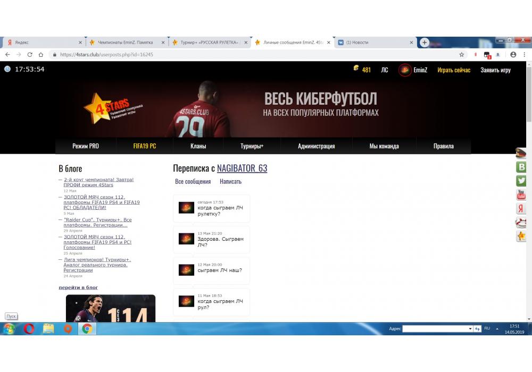Open the Twitter link in the side panel

pos(521,181)
